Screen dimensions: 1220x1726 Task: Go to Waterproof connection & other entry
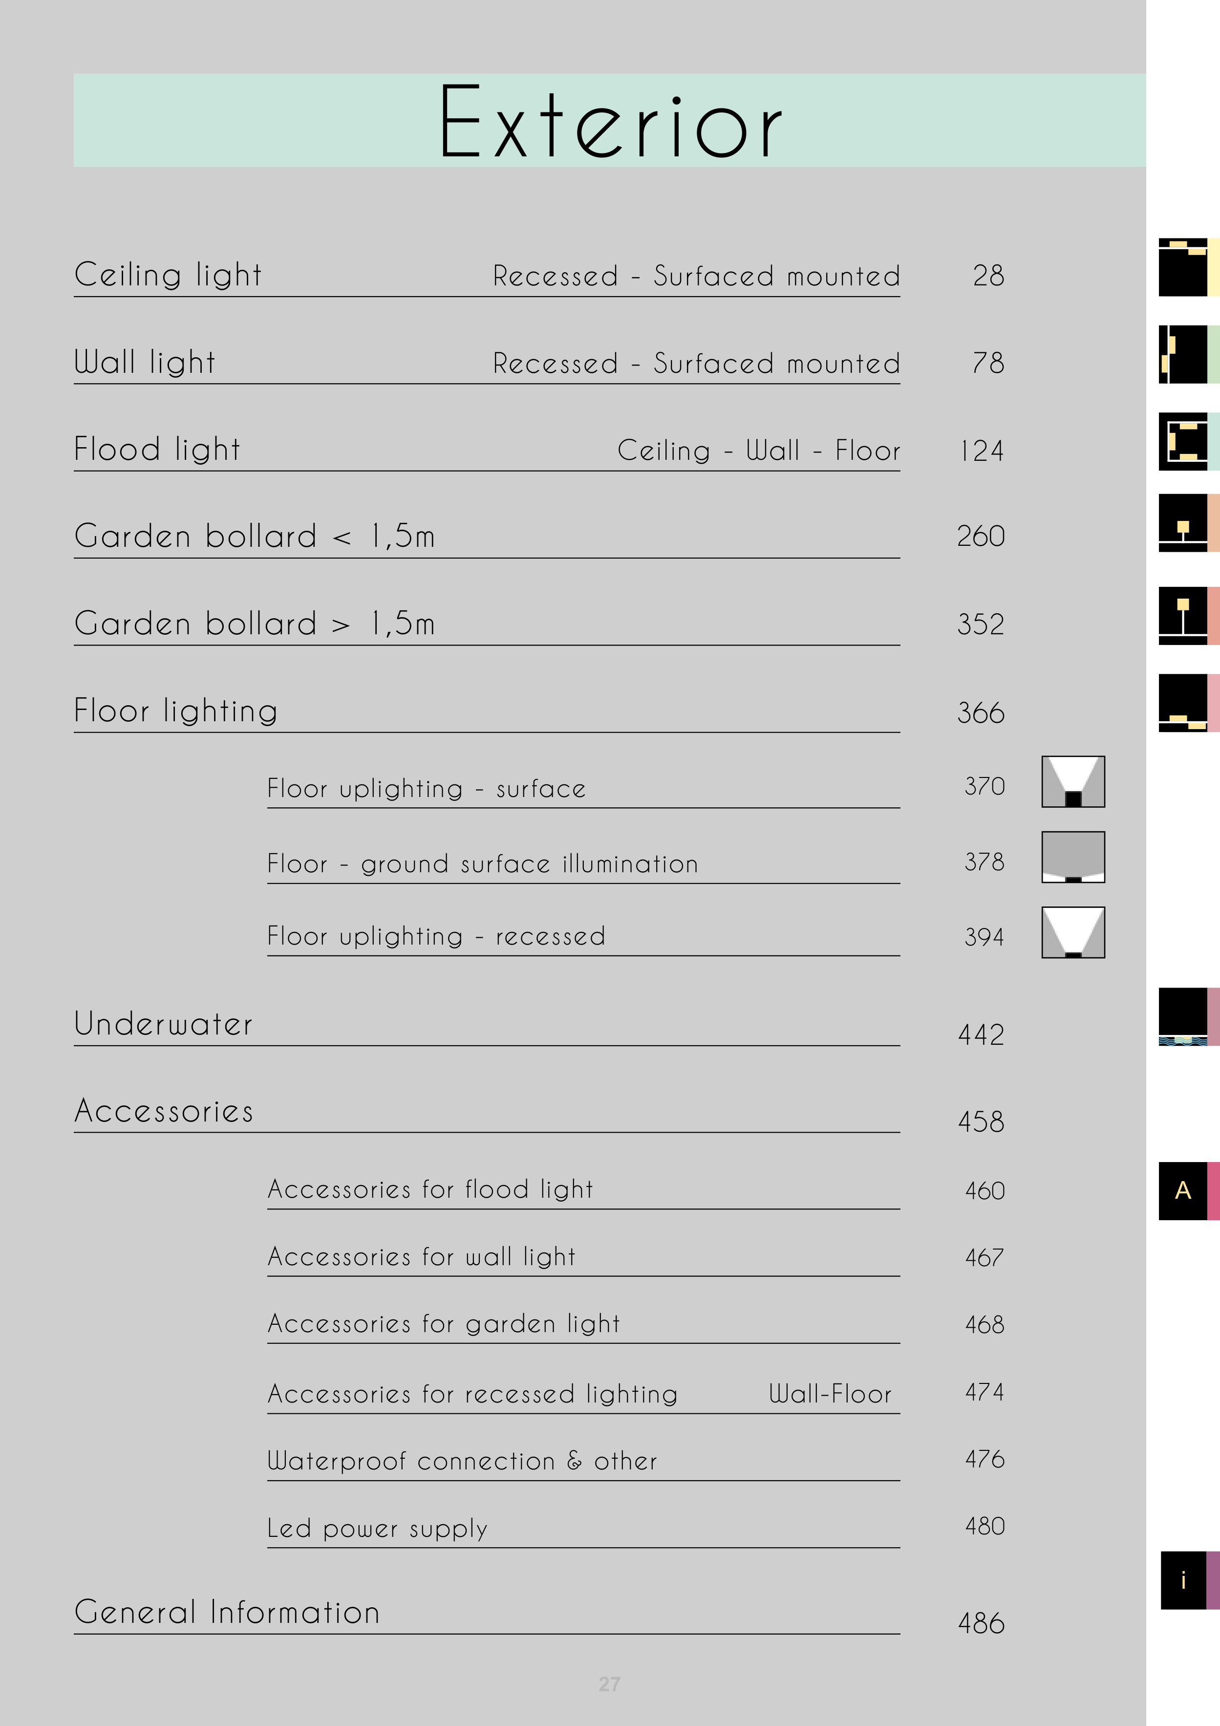point(462,1461)
